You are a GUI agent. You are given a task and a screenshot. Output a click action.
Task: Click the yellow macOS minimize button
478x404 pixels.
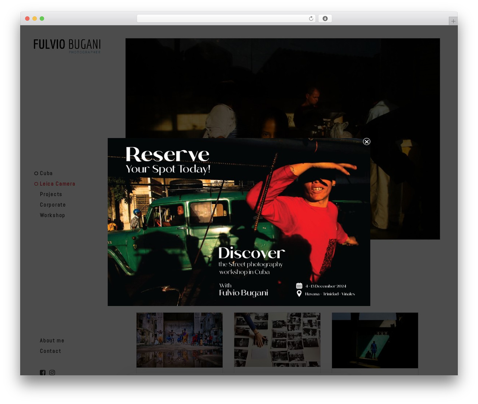(x=34, y=19)
